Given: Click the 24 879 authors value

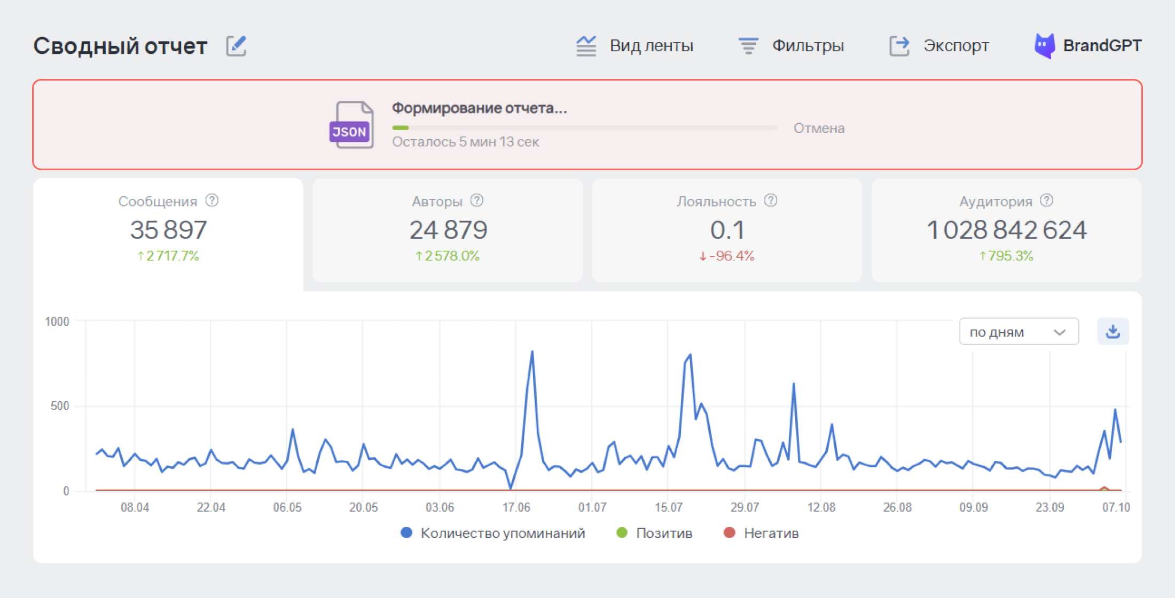Looking at the screenshot, I should tap(448, 230).
